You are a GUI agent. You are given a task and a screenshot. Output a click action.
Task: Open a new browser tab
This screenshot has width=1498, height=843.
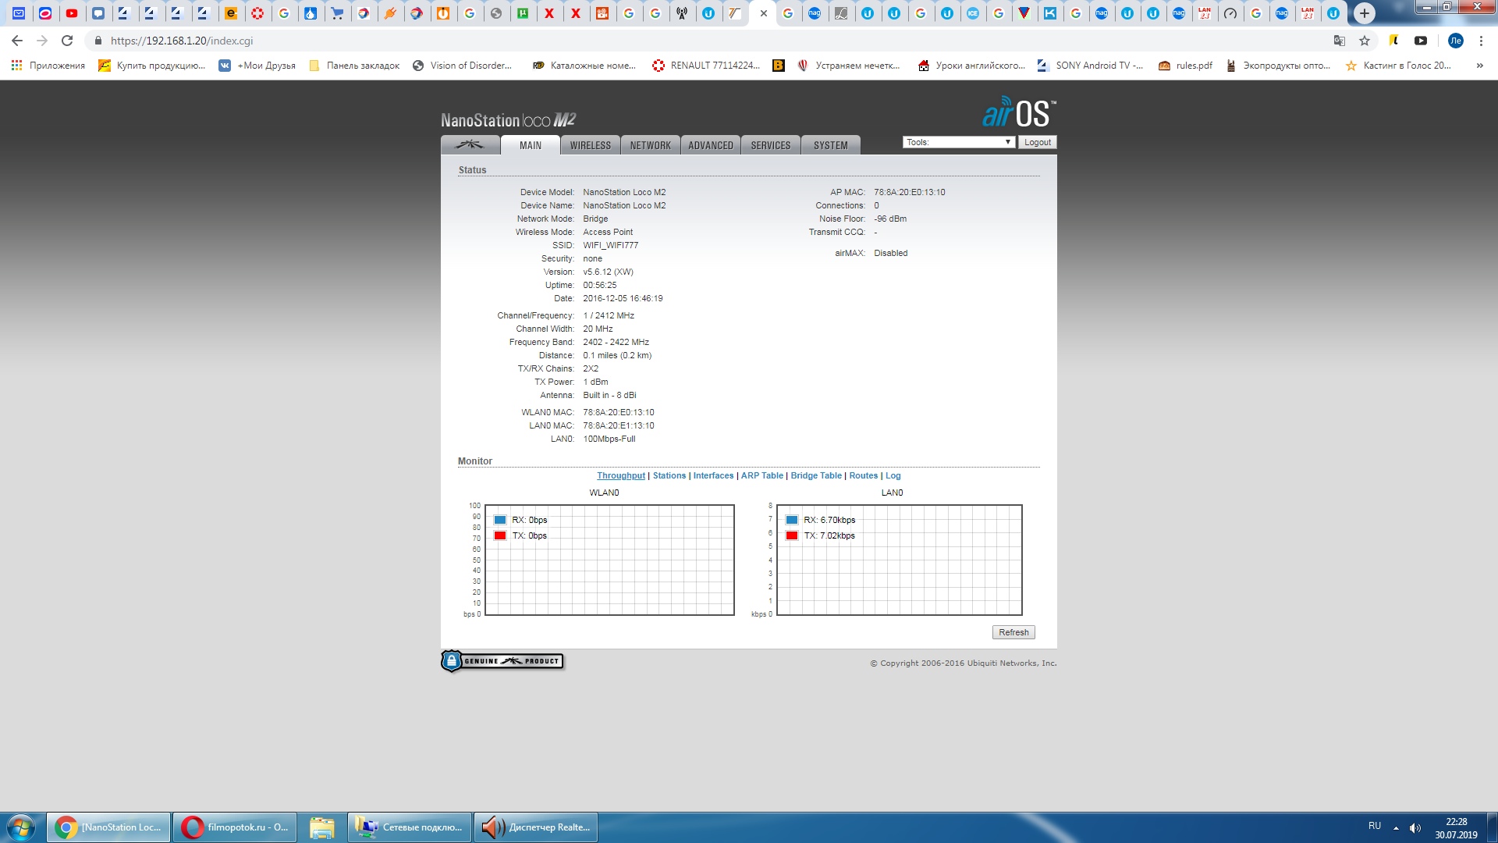pyautogui.click(x=1364, y=13)
